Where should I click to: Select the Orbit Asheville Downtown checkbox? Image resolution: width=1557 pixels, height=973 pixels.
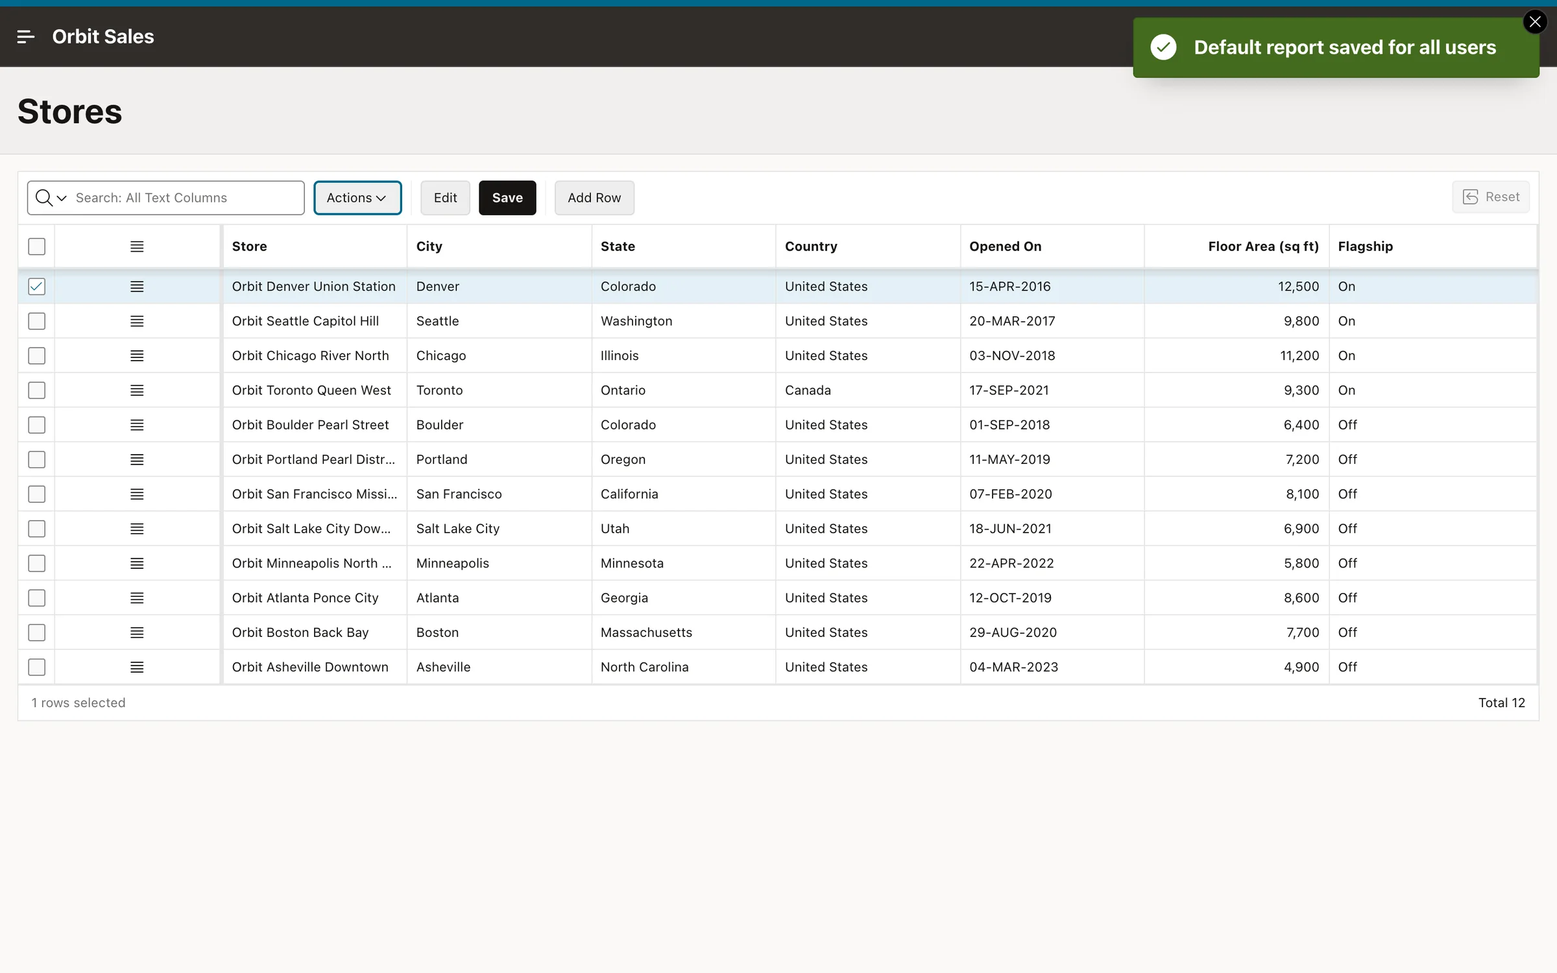point(37,667)
